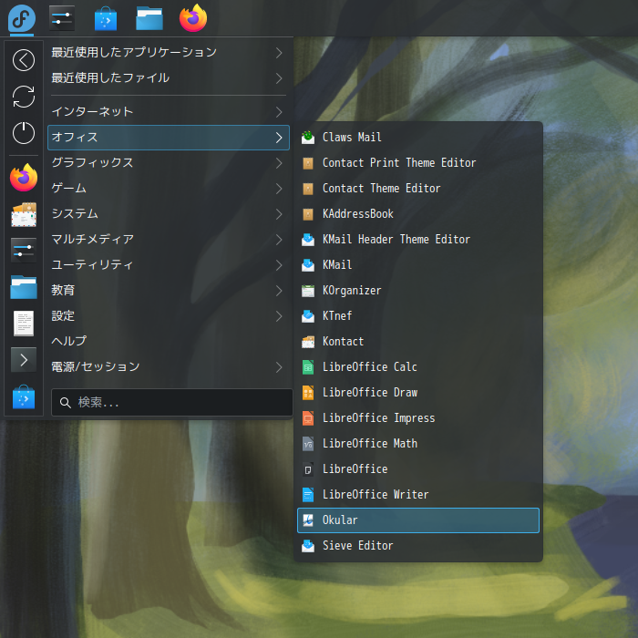Click the LibreOffice Math icon
638x638 pixels.
tap(308, 444)
